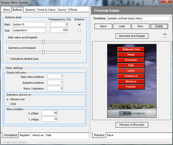Click the Delete template button
Screen dimensions: 173x145
click(159, 26)
